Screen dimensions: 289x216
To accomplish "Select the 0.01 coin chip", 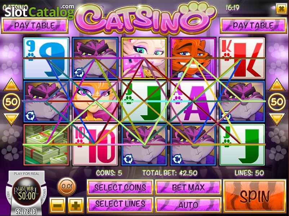I will point(67,186).
